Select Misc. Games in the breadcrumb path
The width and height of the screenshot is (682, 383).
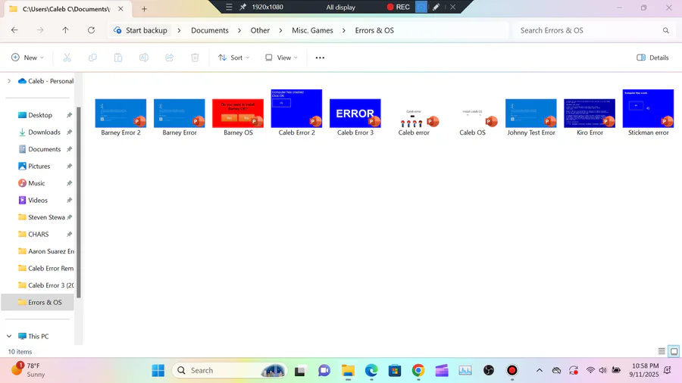312,30
